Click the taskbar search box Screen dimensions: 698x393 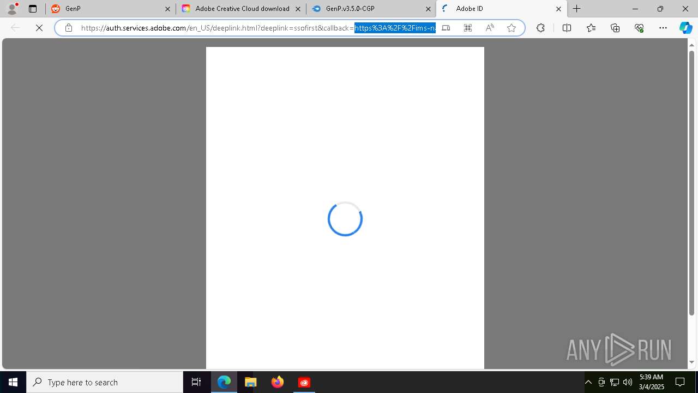105,382
